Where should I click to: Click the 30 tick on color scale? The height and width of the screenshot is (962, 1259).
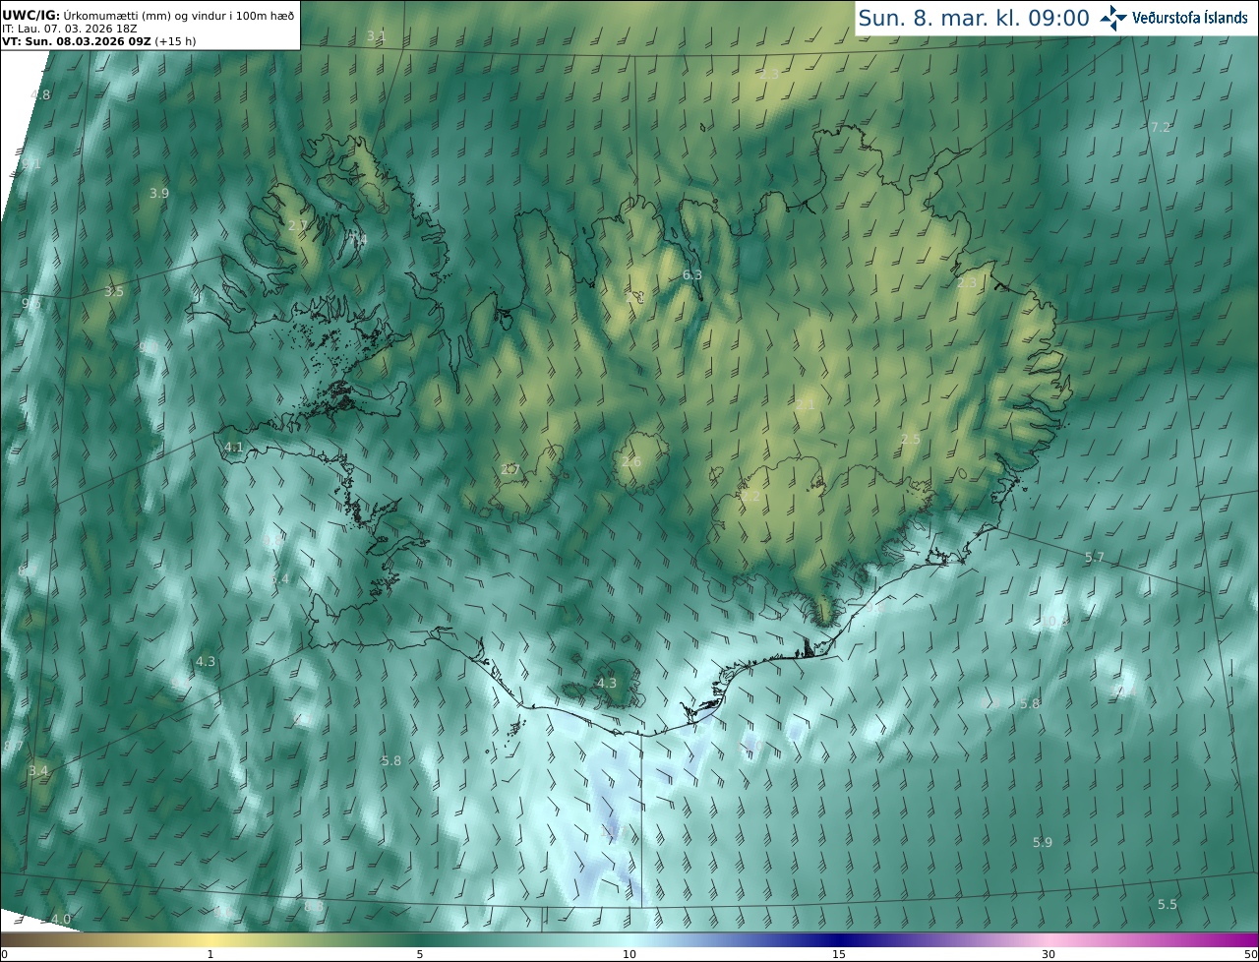pos(1049,954)
